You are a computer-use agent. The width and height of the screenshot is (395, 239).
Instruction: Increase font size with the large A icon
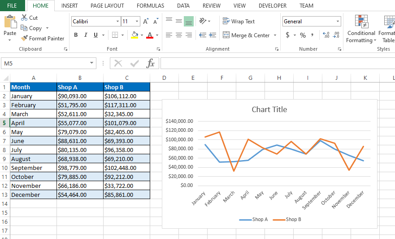coord(146,22)
